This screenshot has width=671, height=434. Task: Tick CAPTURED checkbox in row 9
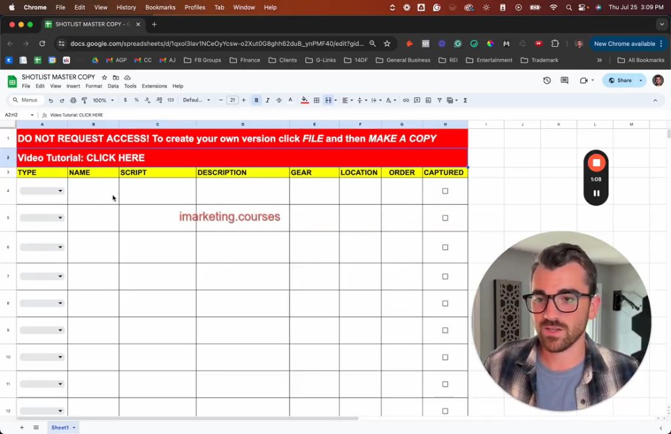click(445, 331)
